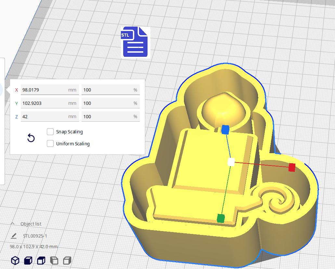Image resolution: width=335 pixels, height=269 pixels.
Task: Enable Snap Scaling
Action: 50,131
